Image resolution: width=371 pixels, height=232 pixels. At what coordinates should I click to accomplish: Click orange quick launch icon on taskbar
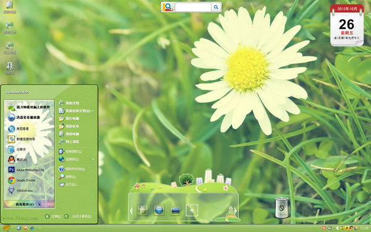click(25, 228)
